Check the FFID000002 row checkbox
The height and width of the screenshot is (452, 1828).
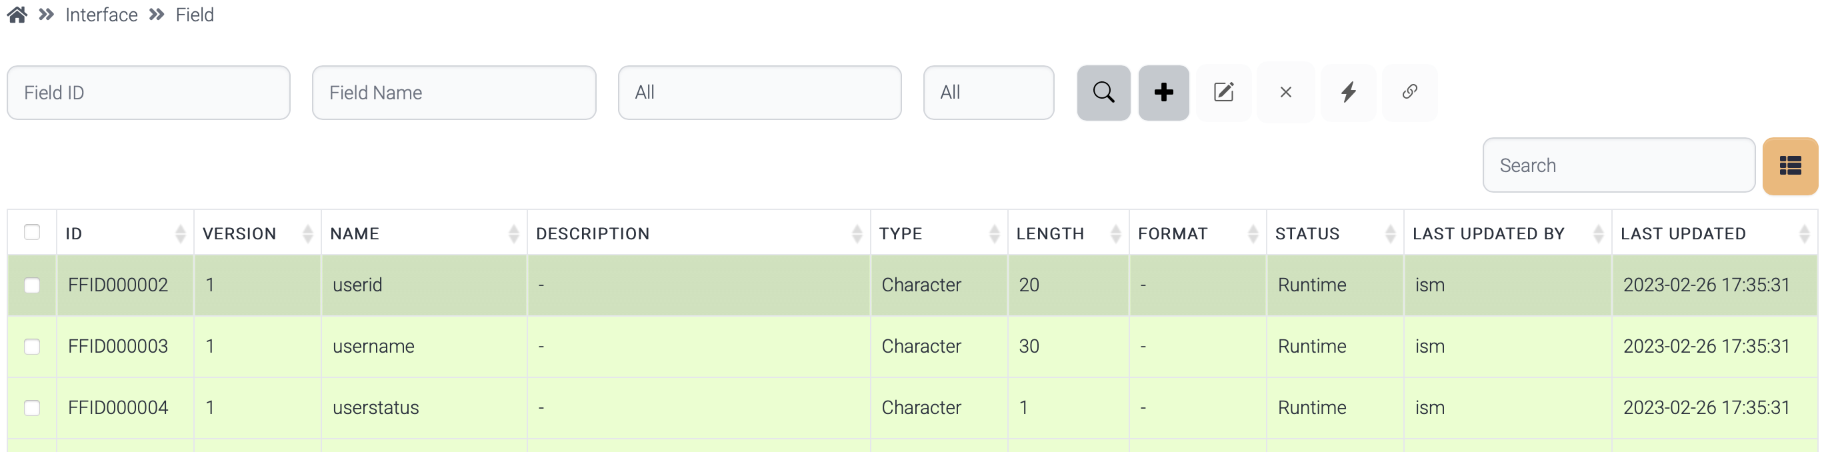(32, 285)
